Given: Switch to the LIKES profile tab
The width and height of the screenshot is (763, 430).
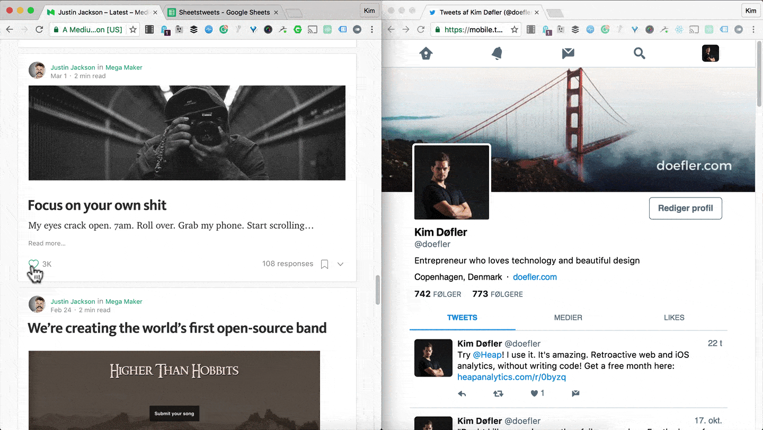Looking at the screenshot, I should point(674,318).
